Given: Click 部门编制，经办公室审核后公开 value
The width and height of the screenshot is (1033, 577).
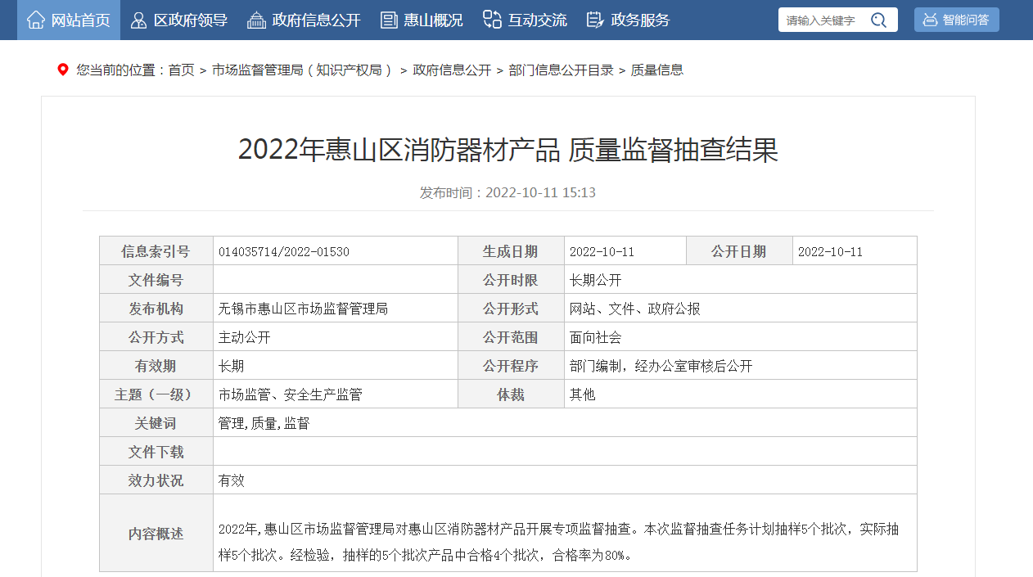Looking at the screenshot, I should click(661, 366).
